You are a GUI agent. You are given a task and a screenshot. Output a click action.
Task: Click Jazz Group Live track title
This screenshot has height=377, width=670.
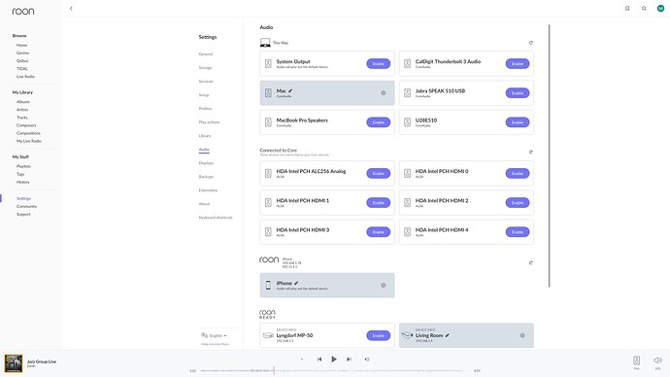42,361
